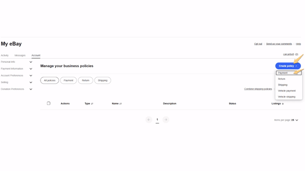
Task: Sort the table by Name
Action: [x=117, y=104]
